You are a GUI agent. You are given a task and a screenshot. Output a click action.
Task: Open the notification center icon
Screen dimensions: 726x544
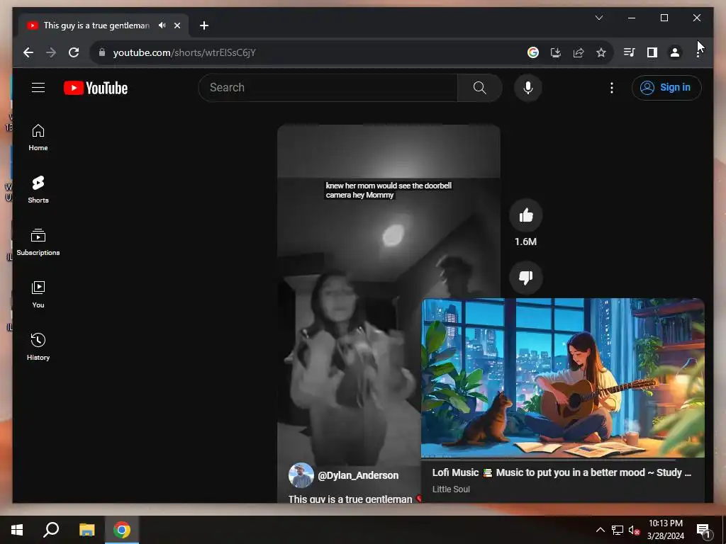click(703, 530)
